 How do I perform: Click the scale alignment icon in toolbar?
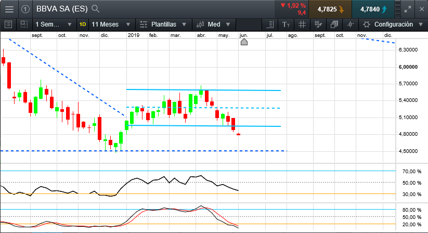pos(270,24)
